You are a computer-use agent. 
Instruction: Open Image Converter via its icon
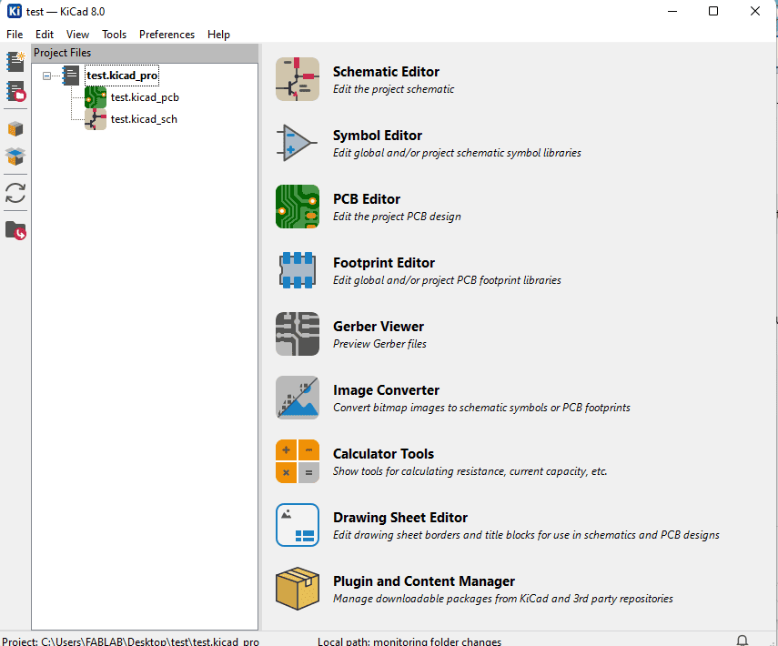[x=298, y=398]
